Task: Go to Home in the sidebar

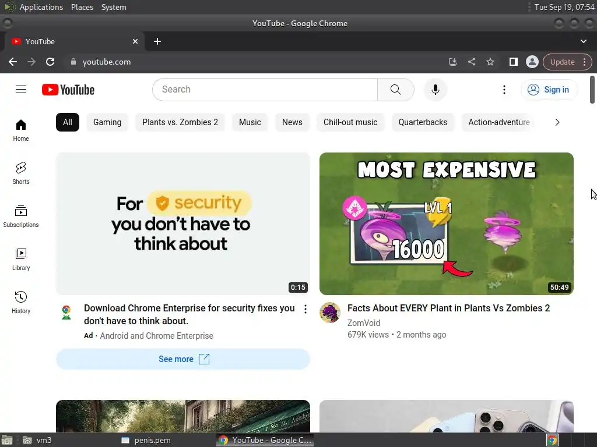Action: coord(21,130)
